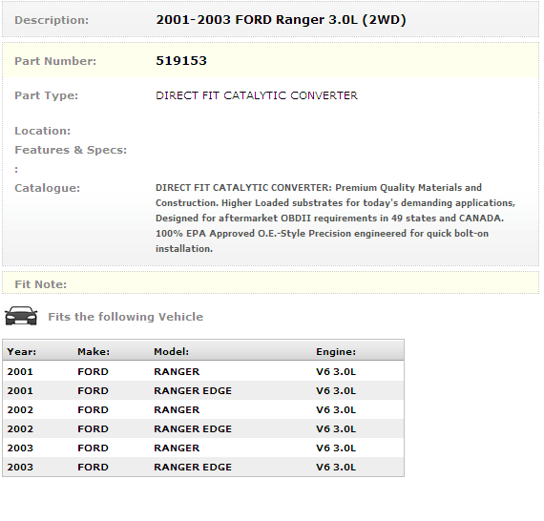Click 2003 in the plain RANGER row
Viewport: 544px width, 521px height.
click(20, 448)
